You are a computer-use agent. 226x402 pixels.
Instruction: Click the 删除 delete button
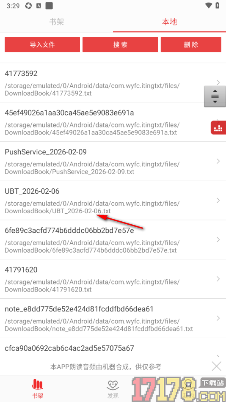pyautogui.click(x=191, y=44)
